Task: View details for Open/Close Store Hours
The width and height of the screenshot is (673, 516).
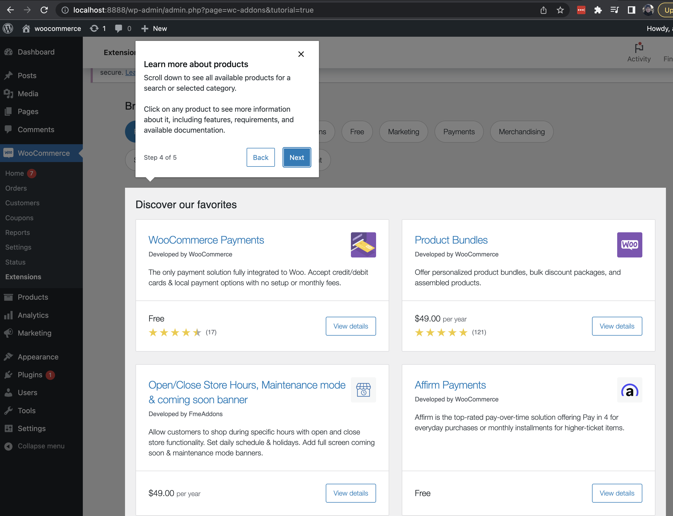Action: tap(351, 493)
